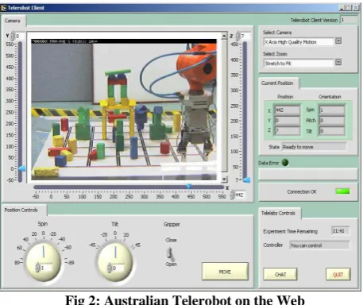Click the Z value stepper control
The image size is (363, 305).
click(x=237, y=36)
